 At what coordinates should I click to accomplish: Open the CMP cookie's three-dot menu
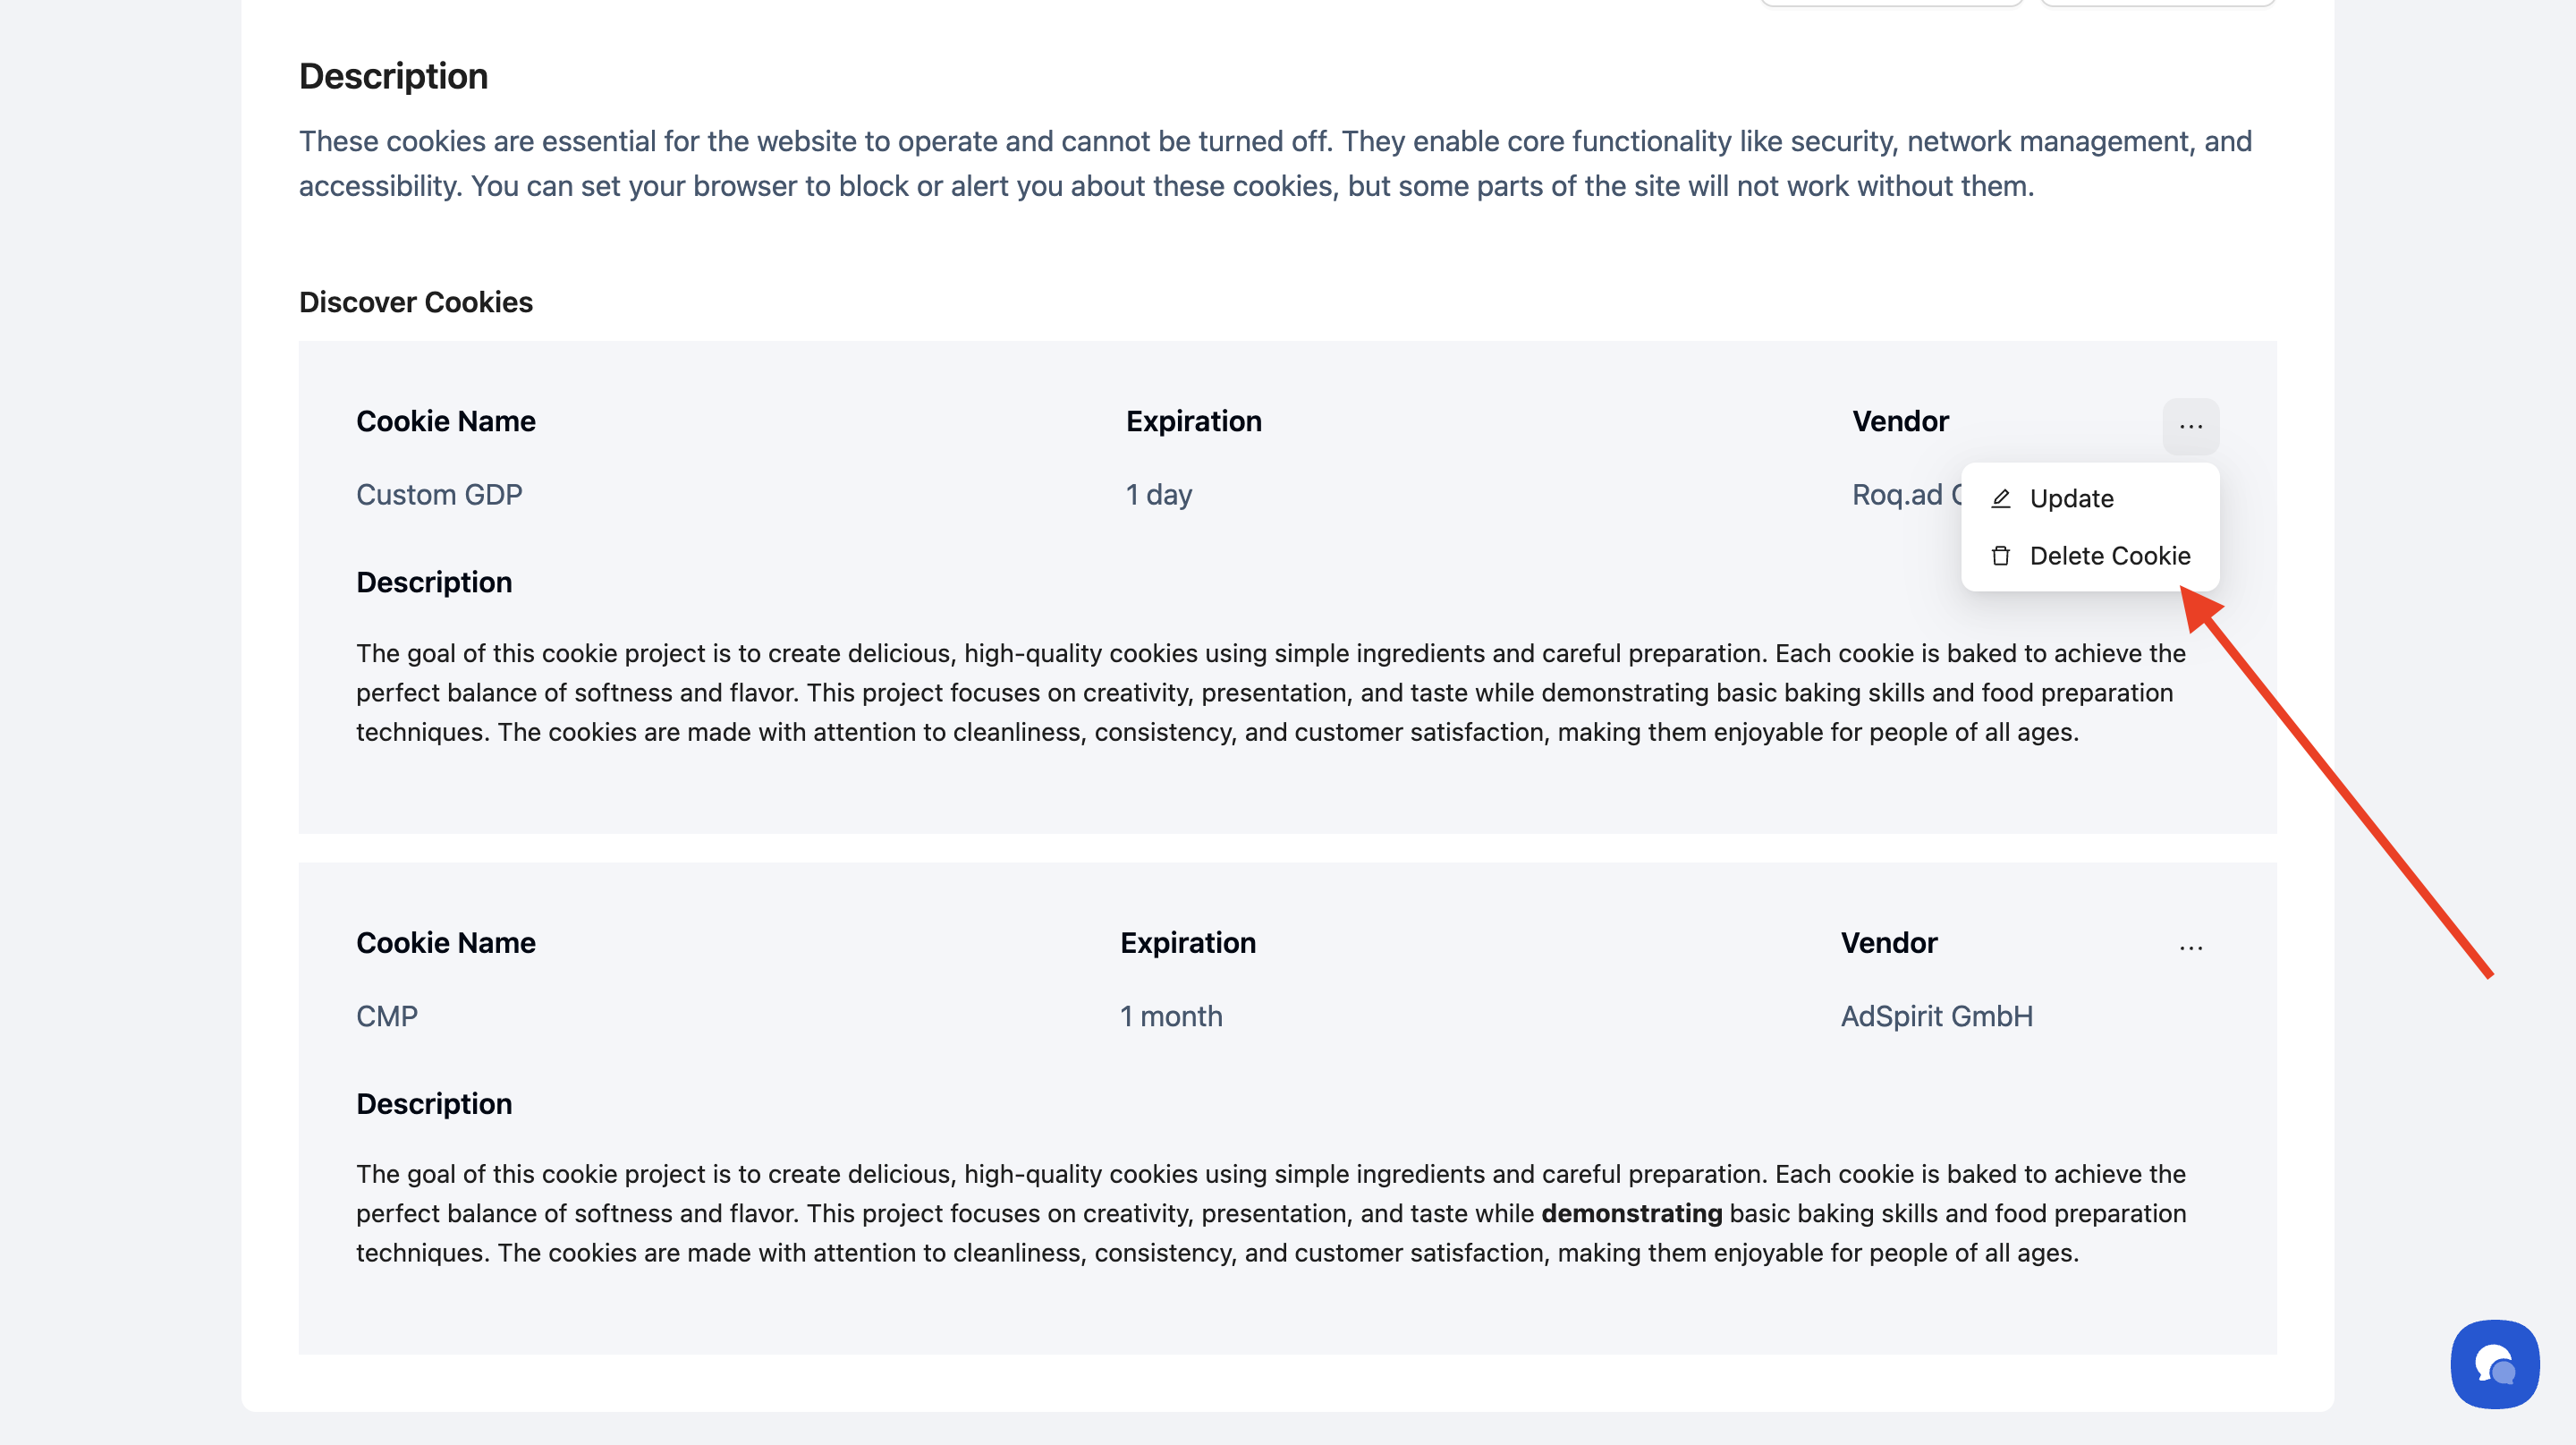2190,948
